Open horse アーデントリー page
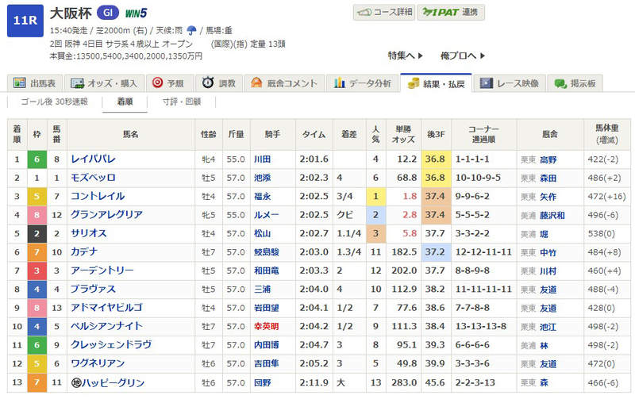Screen dimensions: 635x403 (x=102, y=271)
